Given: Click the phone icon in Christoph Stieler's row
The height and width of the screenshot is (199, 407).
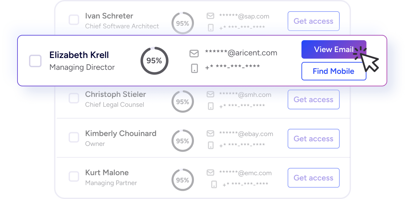Looking at the screenshot, I should 210,105.
